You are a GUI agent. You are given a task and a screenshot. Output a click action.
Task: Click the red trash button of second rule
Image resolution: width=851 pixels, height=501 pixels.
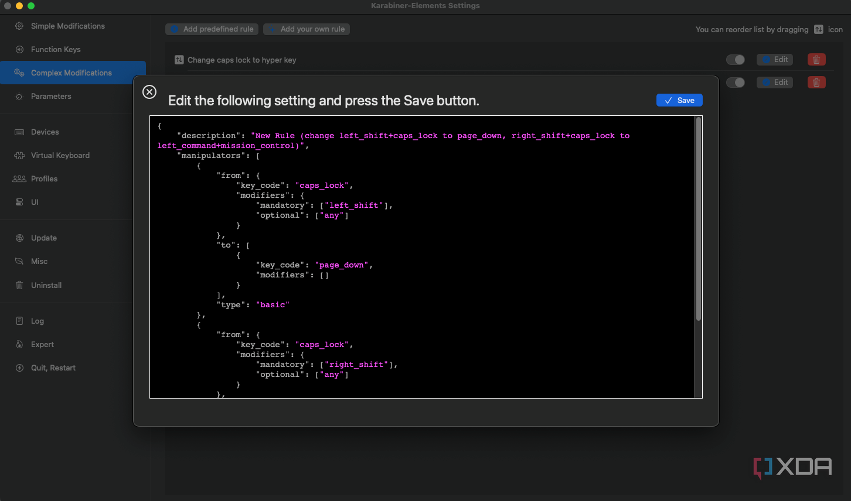(816, 82)
